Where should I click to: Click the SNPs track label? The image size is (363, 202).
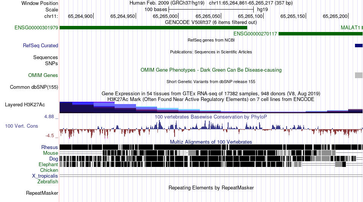click(52, 64)
